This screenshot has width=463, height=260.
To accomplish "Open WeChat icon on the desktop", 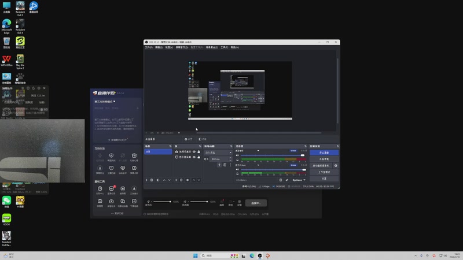I will click(x=6, y=200).
